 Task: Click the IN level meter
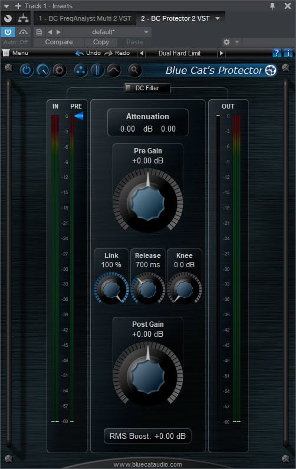tap(55, 268)
